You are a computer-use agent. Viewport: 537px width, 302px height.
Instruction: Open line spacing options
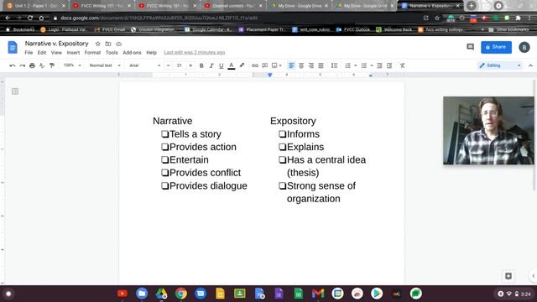(x=334, y=65)
